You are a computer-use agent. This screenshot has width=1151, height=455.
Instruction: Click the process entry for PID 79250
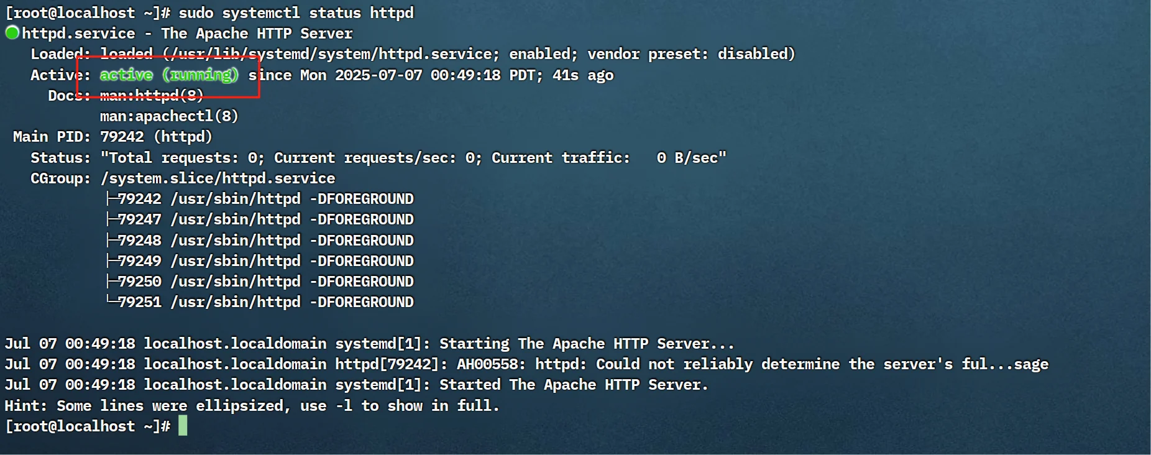click(260, 282)
